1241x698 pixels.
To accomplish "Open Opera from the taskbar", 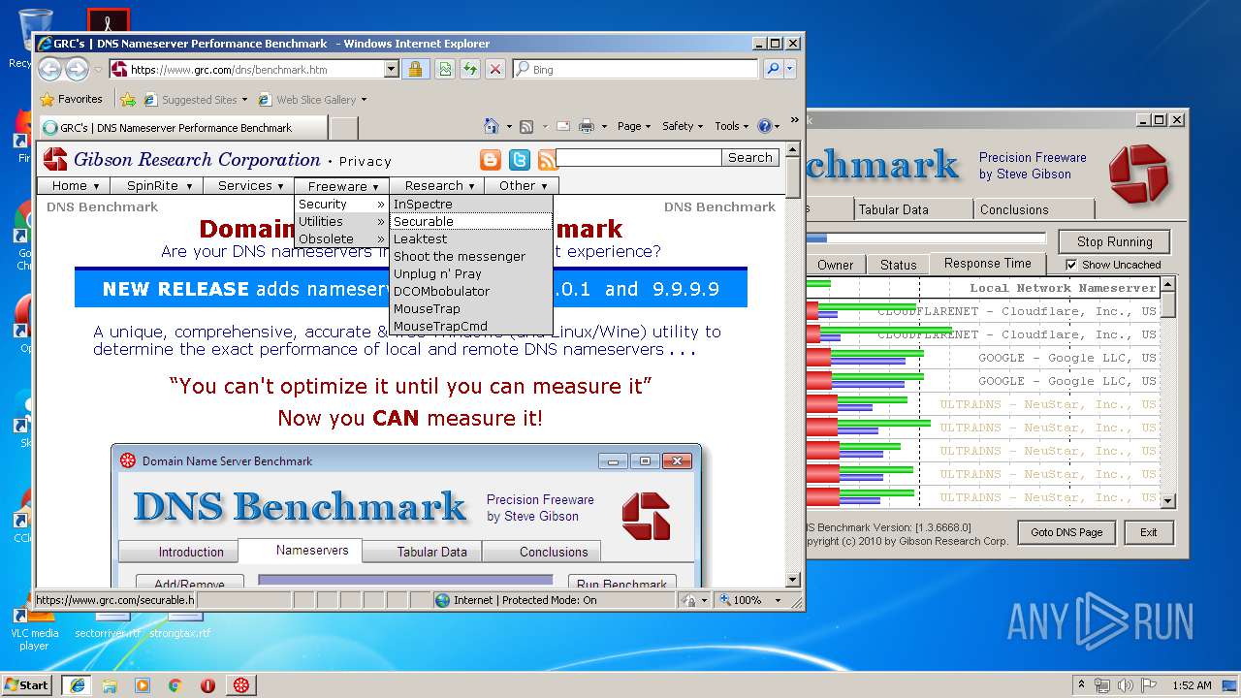I will 208,684.
